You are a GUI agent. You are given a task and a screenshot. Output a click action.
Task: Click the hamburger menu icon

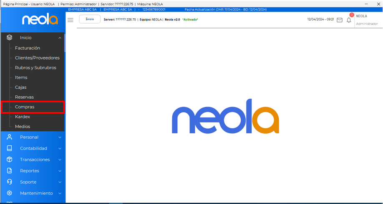pyautogui.click(x=71, y=20)
